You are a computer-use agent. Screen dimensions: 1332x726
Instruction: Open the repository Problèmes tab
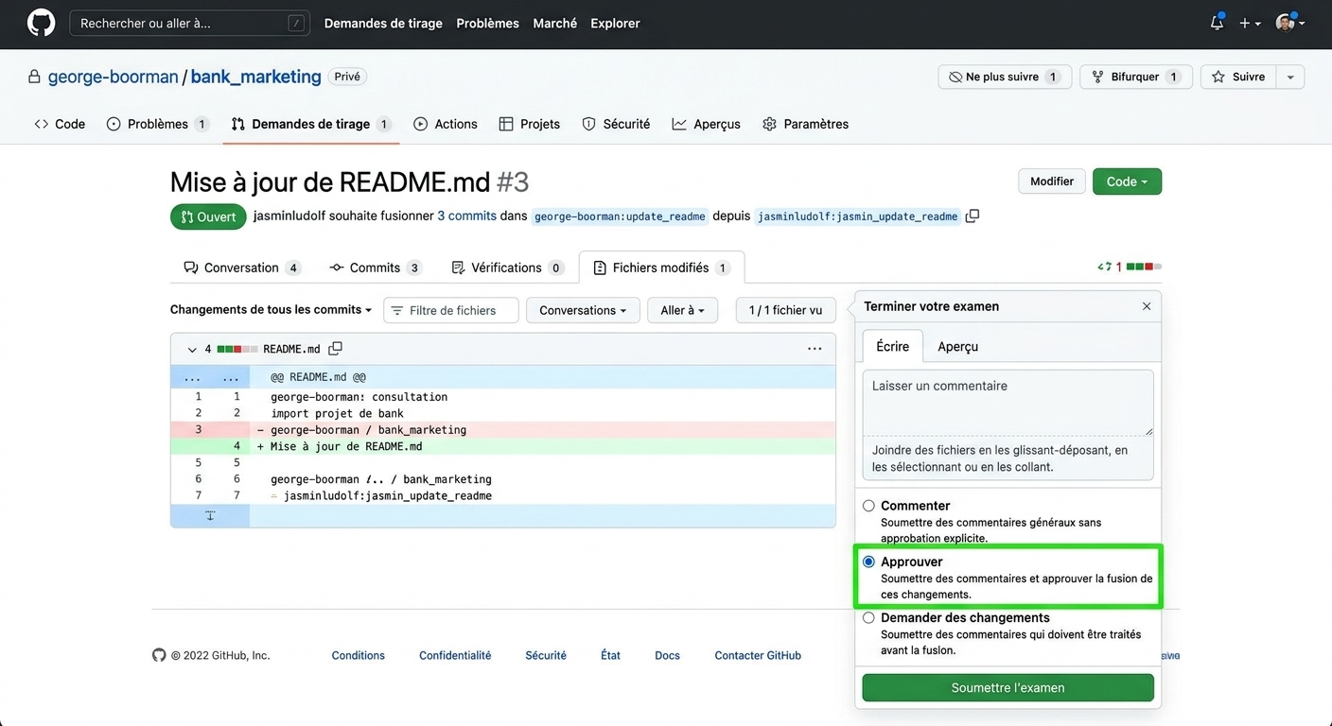pos(158,124)
